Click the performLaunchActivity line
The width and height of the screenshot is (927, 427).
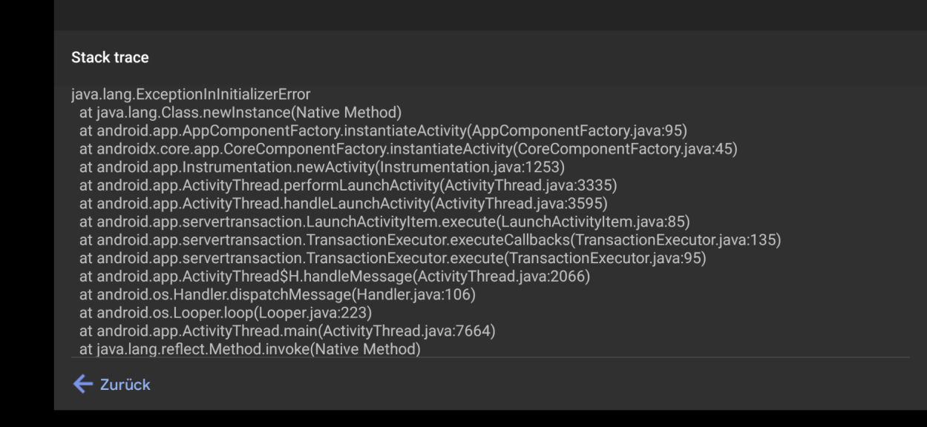[312, 185]
